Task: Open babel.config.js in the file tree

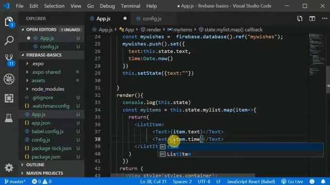Action: pos(52,132)
